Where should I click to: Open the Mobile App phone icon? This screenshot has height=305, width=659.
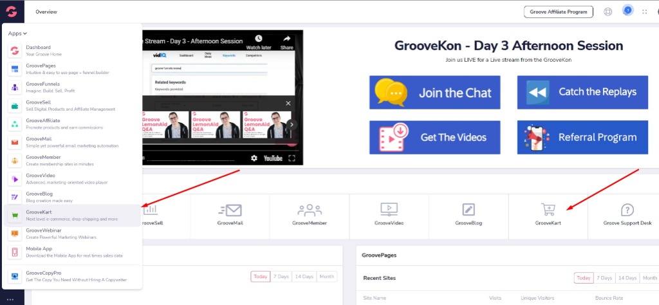pyautogui.click(x=15, y=252)
